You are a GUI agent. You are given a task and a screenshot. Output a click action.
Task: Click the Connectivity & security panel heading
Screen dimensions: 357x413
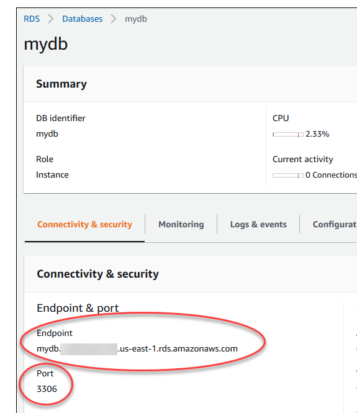[97, 274]
